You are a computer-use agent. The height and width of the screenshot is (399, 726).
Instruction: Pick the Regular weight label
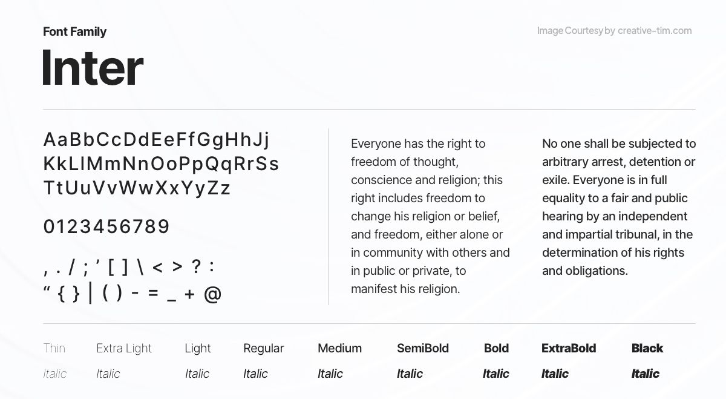(263, 348)
